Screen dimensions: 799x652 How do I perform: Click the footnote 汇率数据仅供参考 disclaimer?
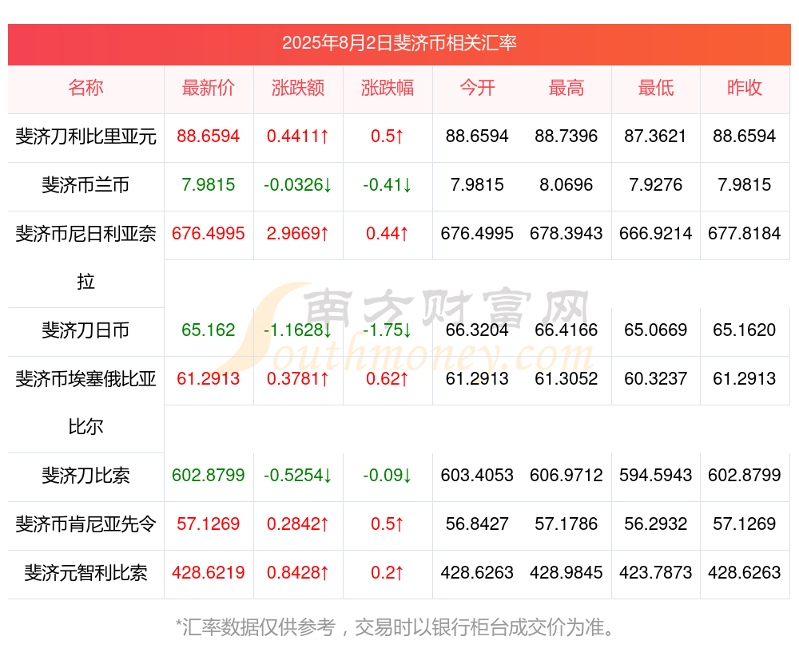coord(396,627)
